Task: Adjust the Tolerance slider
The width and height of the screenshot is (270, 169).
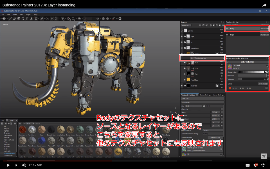Action: click(x=253, y=79)
